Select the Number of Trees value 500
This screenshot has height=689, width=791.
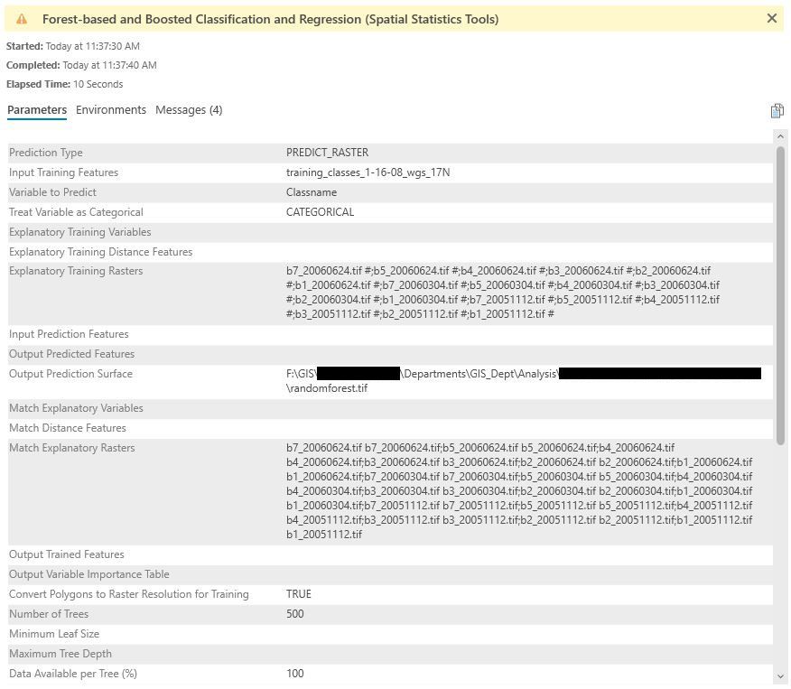295,614
